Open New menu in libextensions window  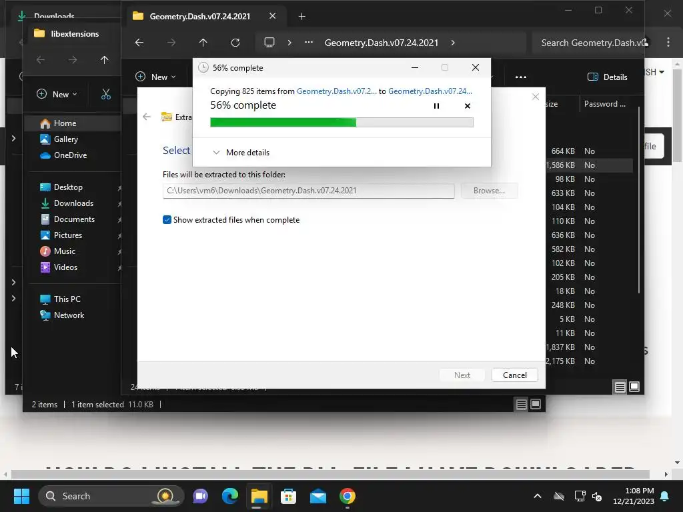click(x=57, y=95)
